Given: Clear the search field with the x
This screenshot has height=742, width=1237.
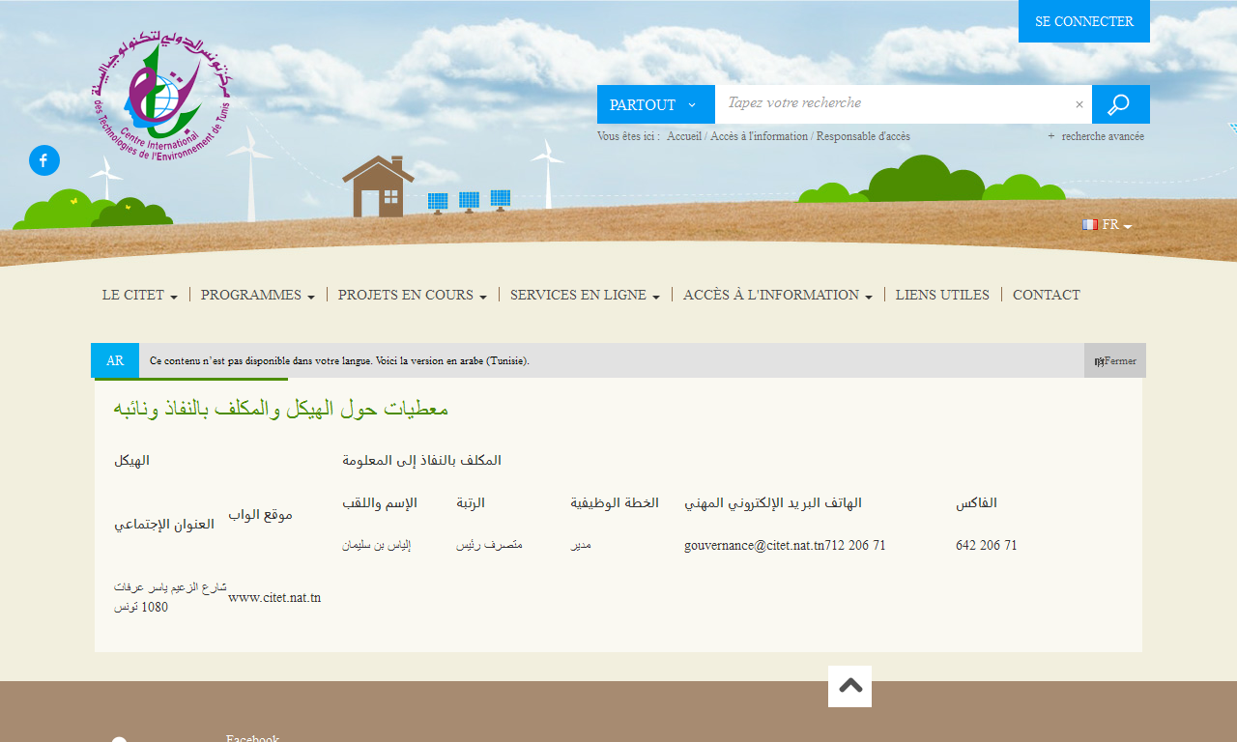Looking at the screenshot, I should coord(1079,104).
